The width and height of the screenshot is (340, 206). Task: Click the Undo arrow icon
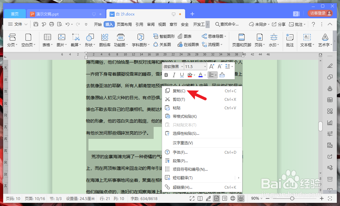(67, 24)
